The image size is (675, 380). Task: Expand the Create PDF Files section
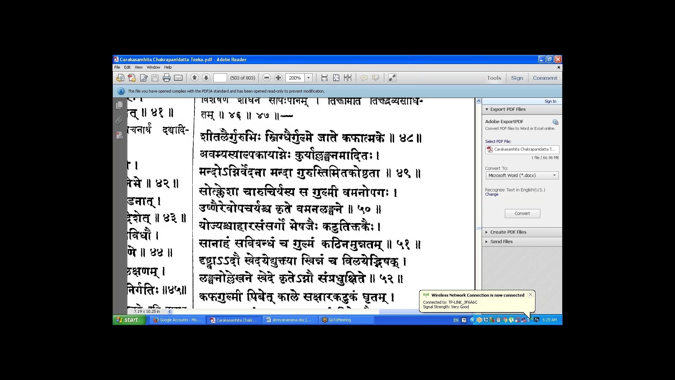[x=508, y=232]
